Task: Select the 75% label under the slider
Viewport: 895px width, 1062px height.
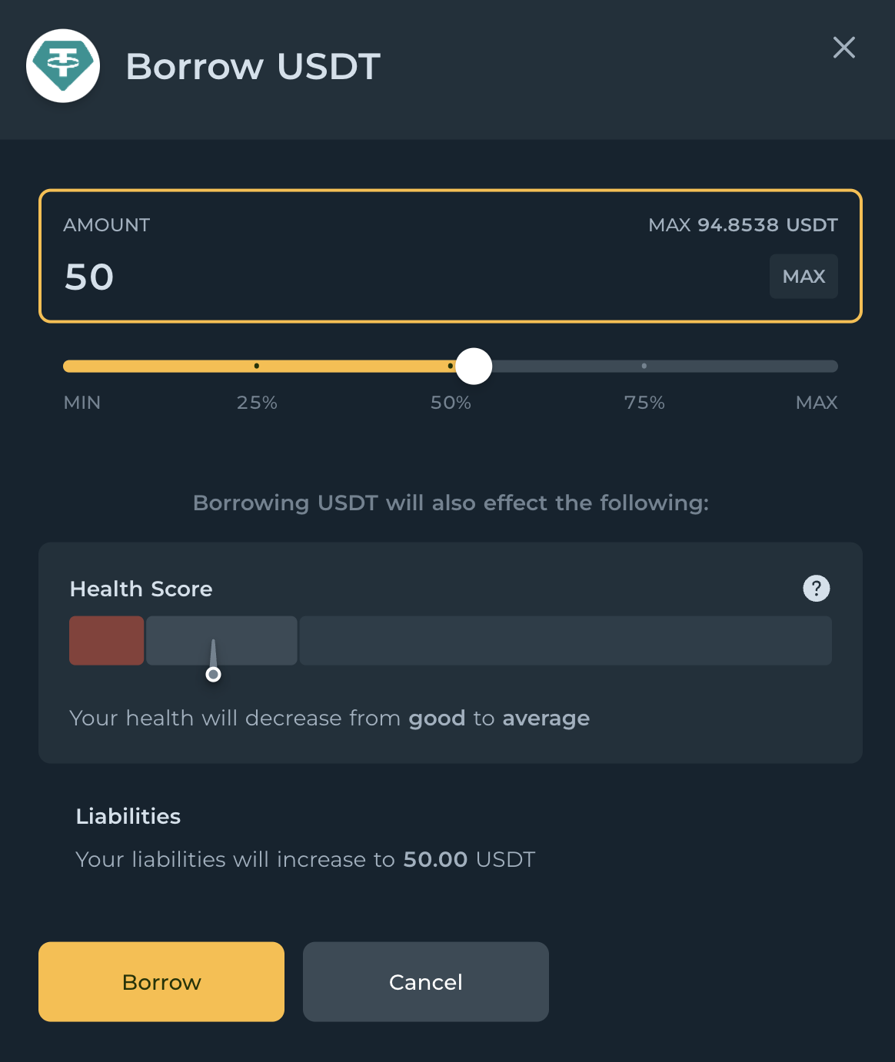Action: point(644,403)
